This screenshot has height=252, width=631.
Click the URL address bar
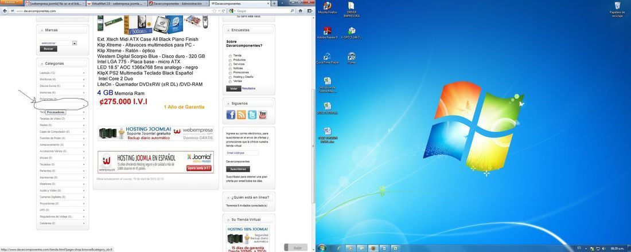[x=112, y=11]
